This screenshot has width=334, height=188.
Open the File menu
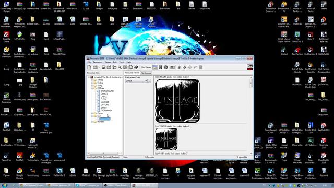pos(89,62)
